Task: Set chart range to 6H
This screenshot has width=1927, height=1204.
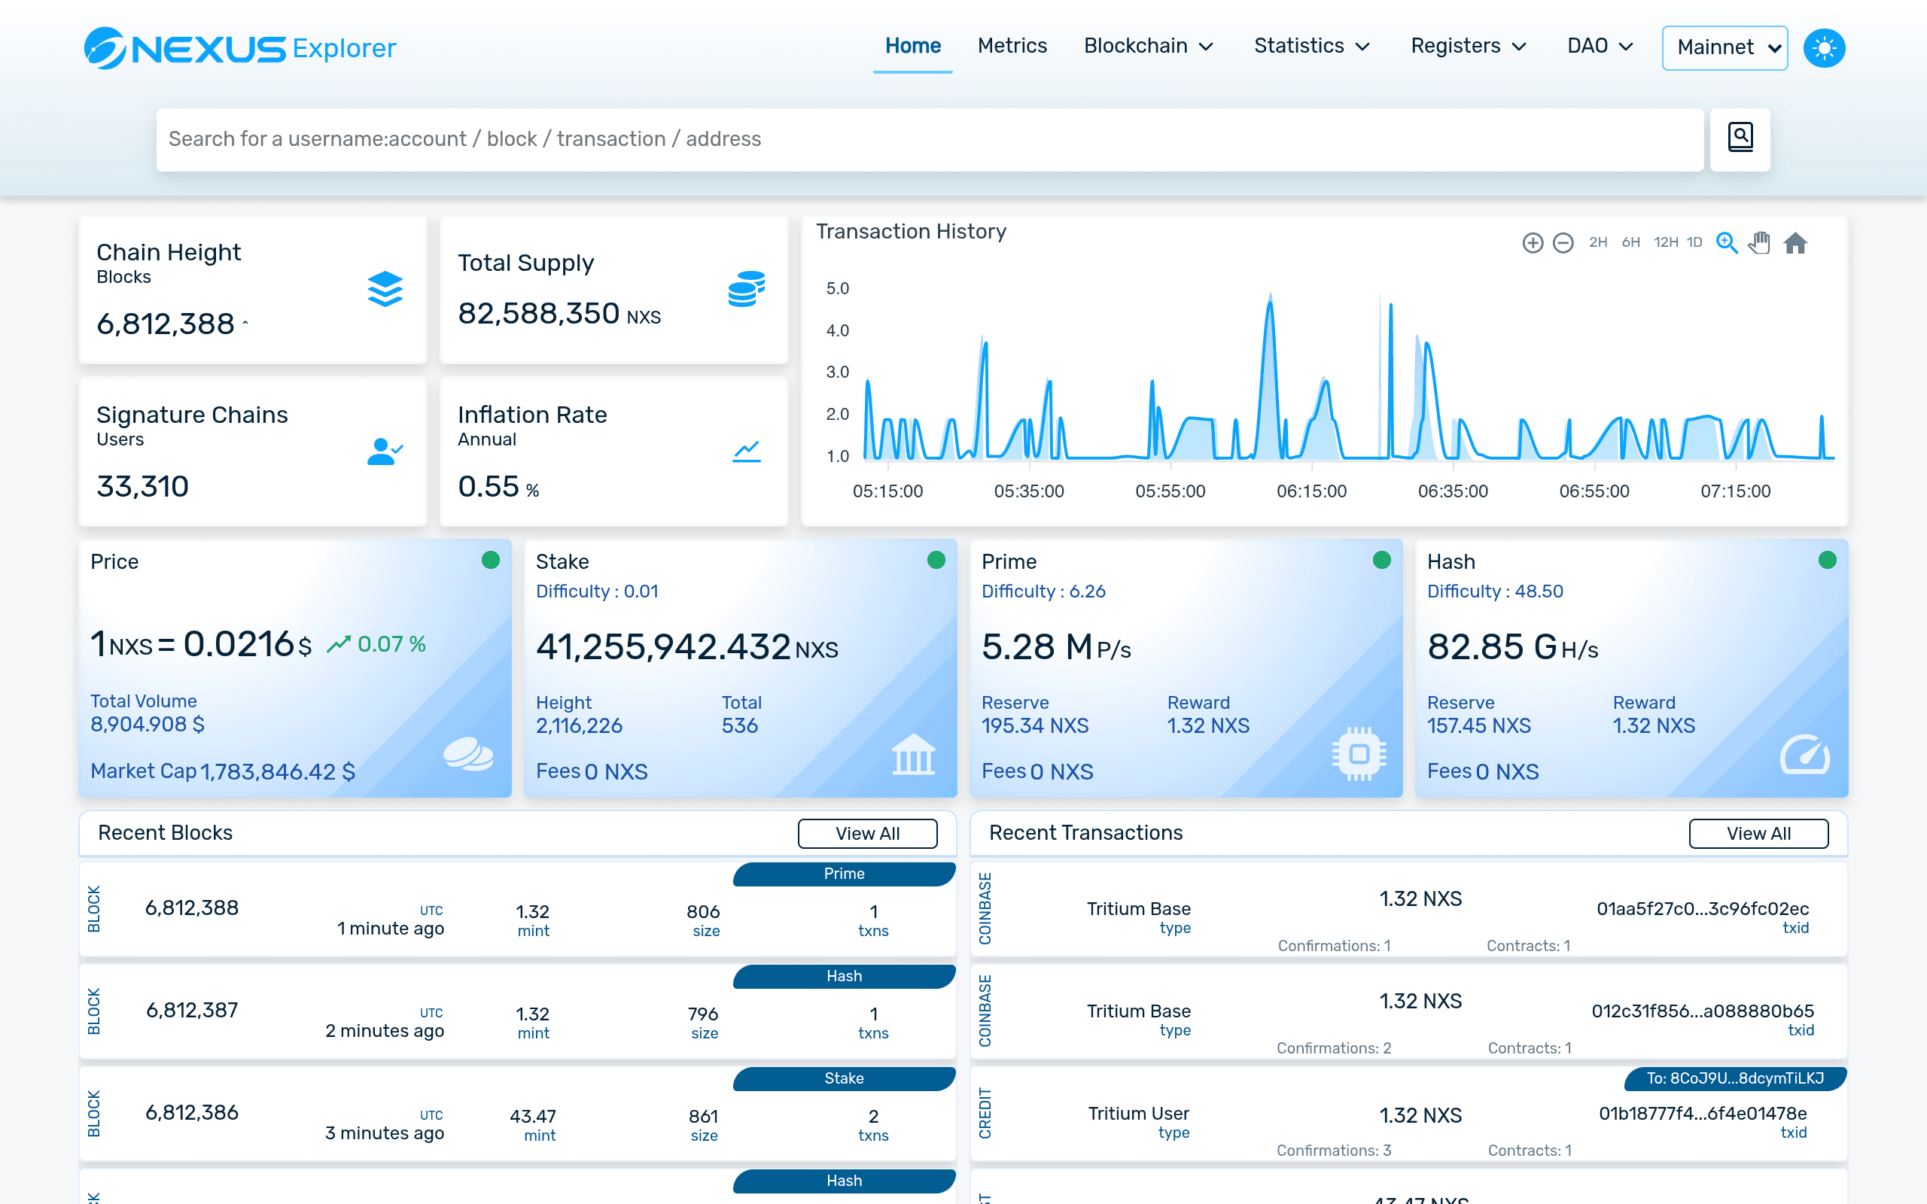Action: click(1630, 242)
